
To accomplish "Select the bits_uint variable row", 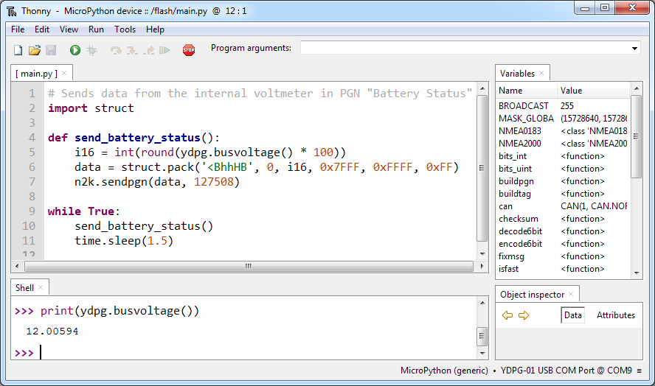I will click(563, 168).
